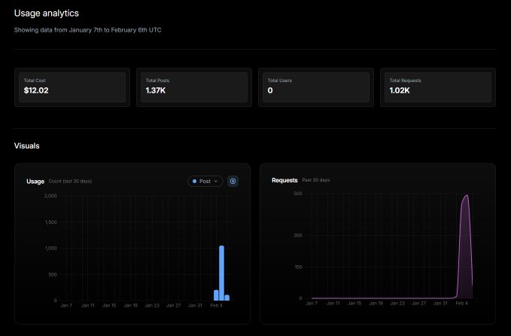Click the last short blue Usage bar
511x336 pixels.
click(227, 298)
